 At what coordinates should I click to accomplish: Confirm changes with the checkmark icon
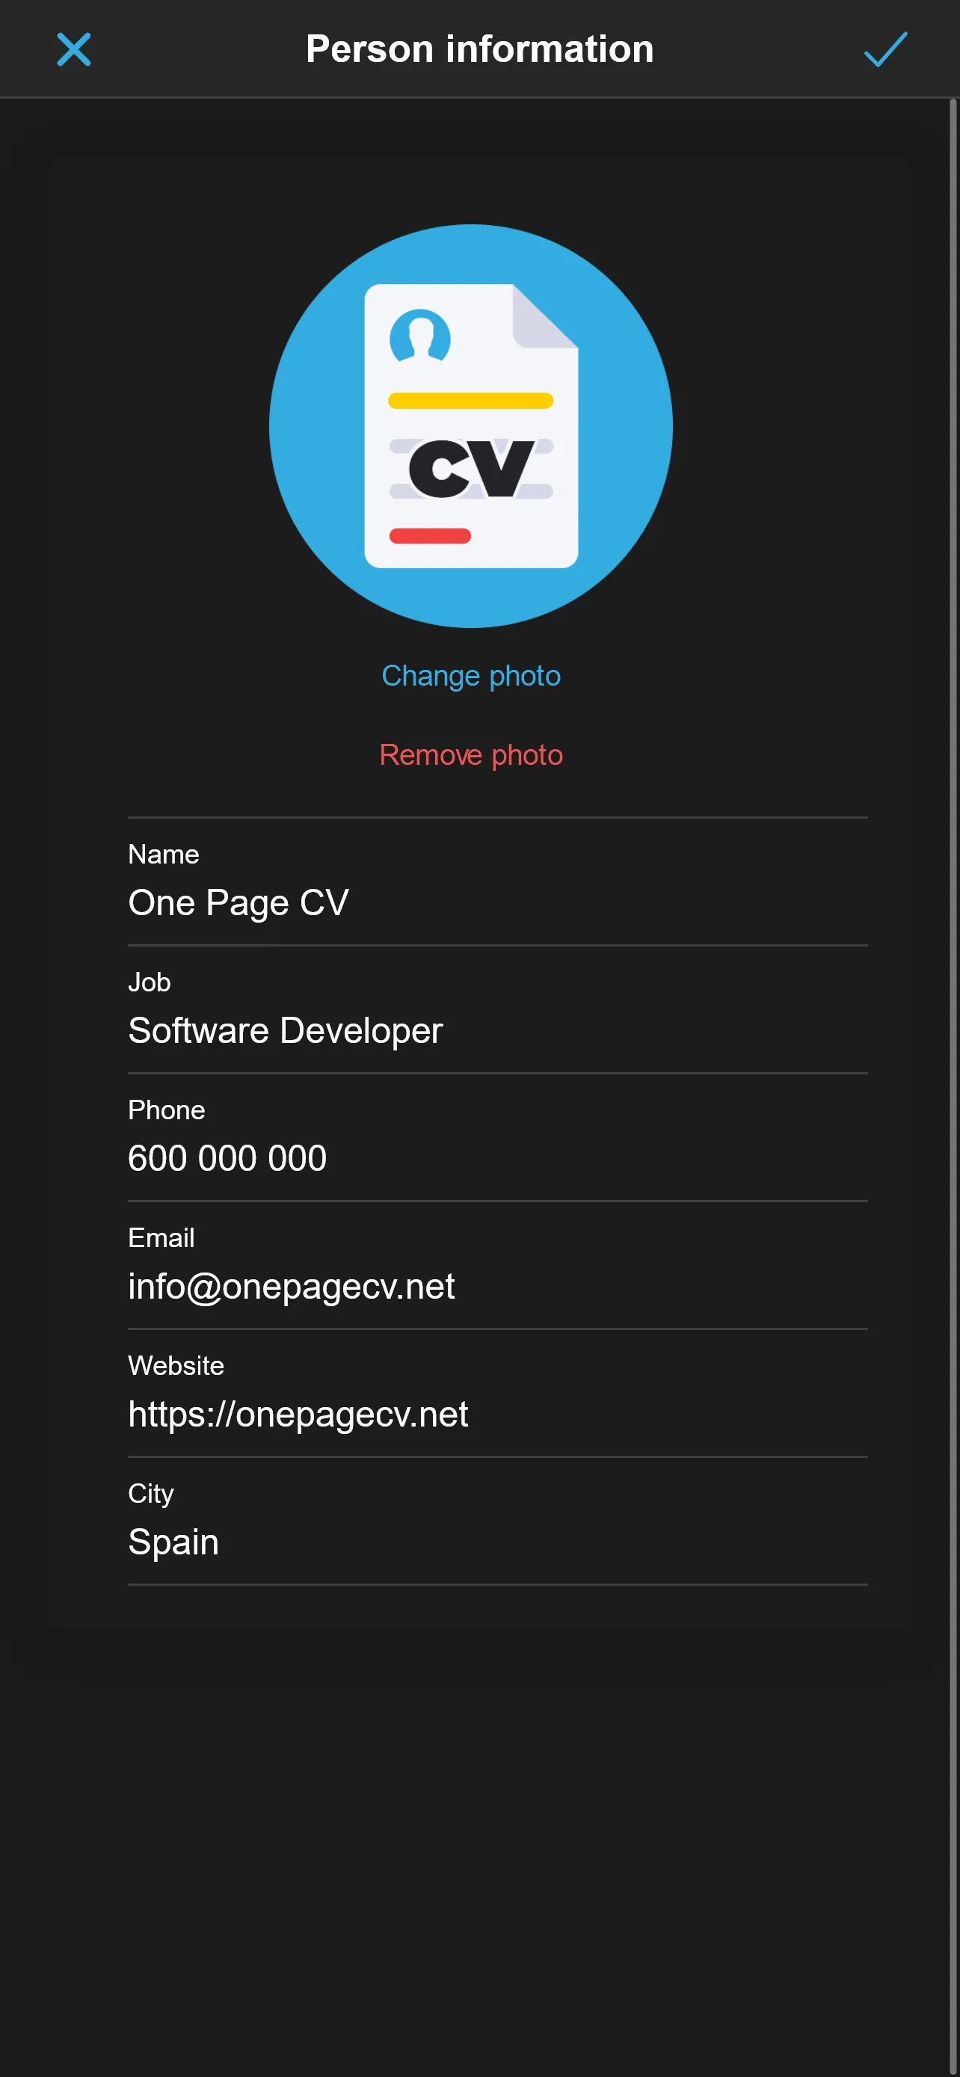885,49
